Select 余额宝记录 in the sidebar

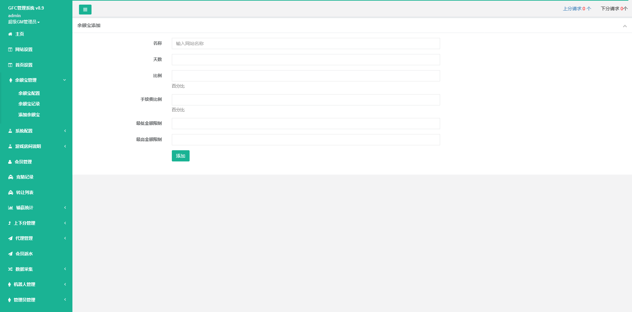point(29,104)
